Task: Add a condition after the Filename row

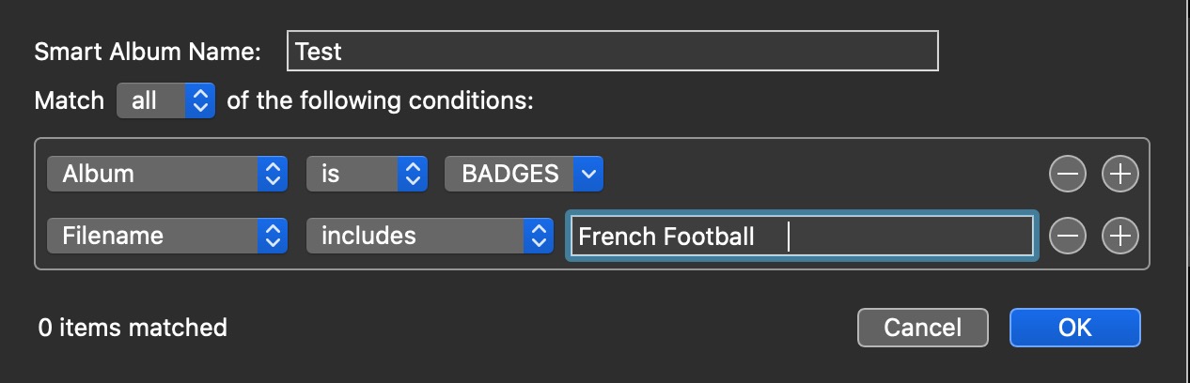Action: tap(1120, 236)
